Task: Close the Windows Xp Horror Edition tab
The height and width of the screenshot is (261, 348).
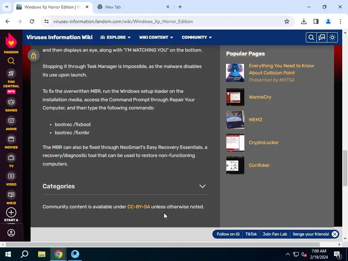Action: tap(87, 7)
